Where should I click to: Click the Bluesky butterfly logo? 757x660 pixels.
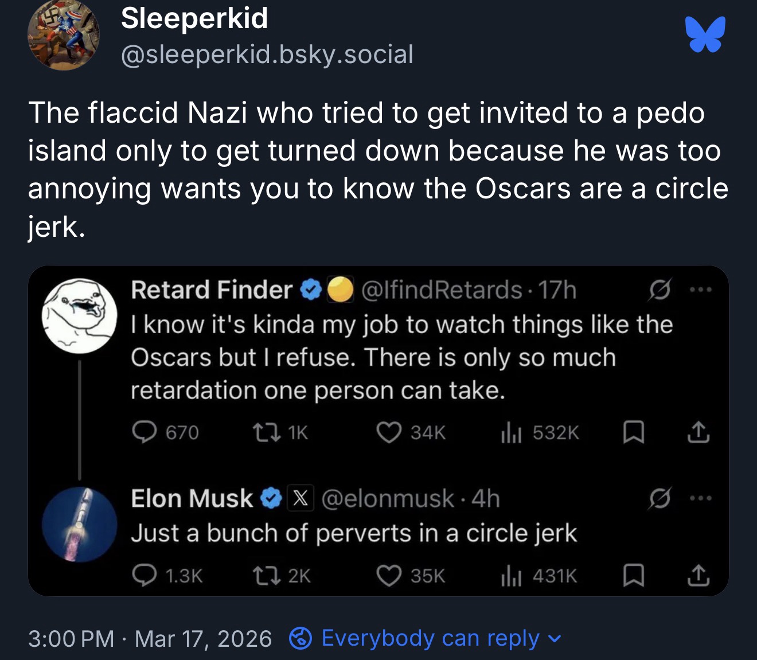[x=705, y=34]
